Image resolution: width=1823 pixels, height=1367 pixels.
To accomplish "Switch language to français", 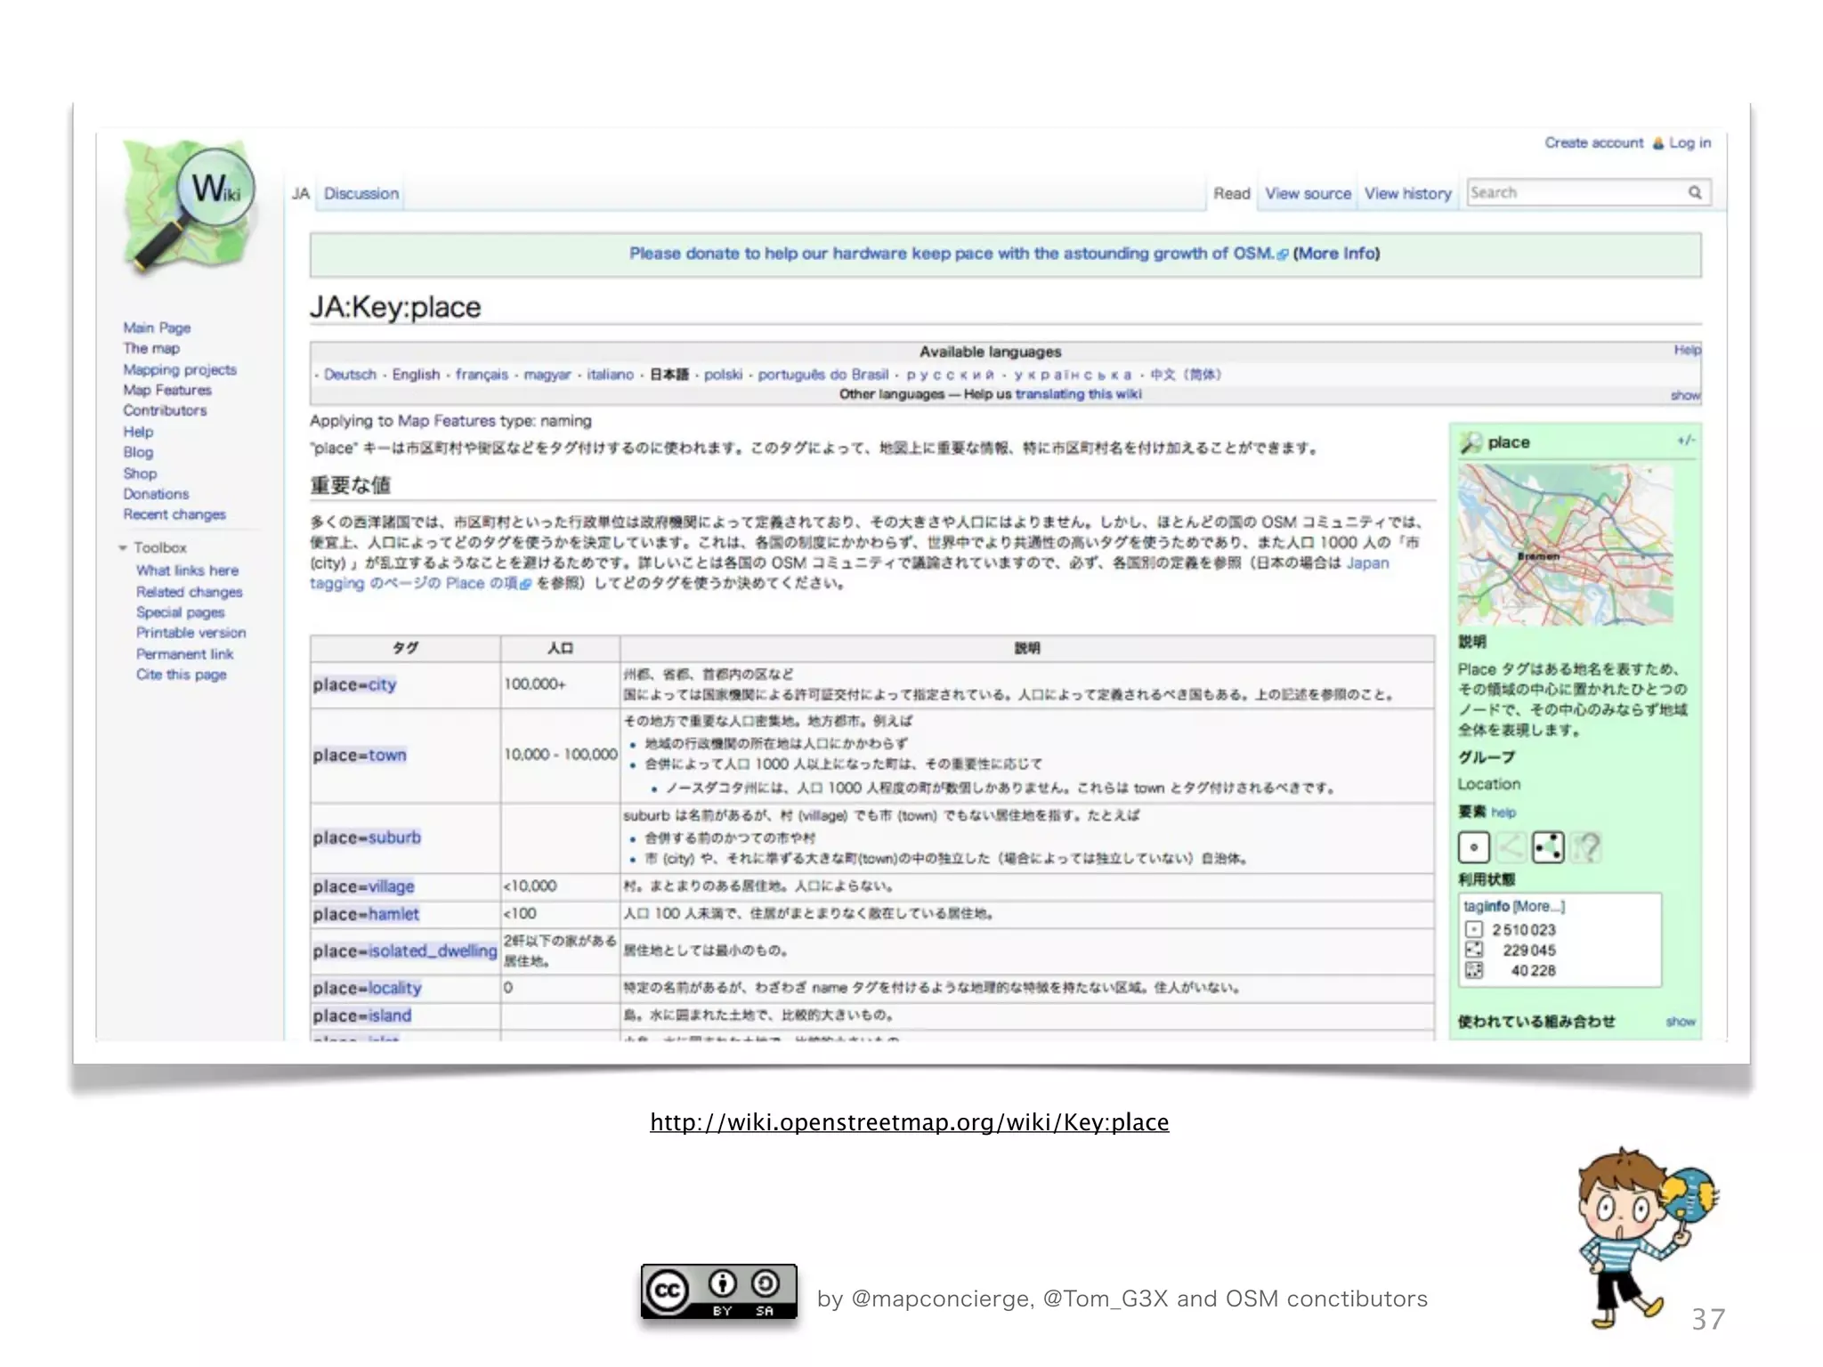I will point(482,375).
